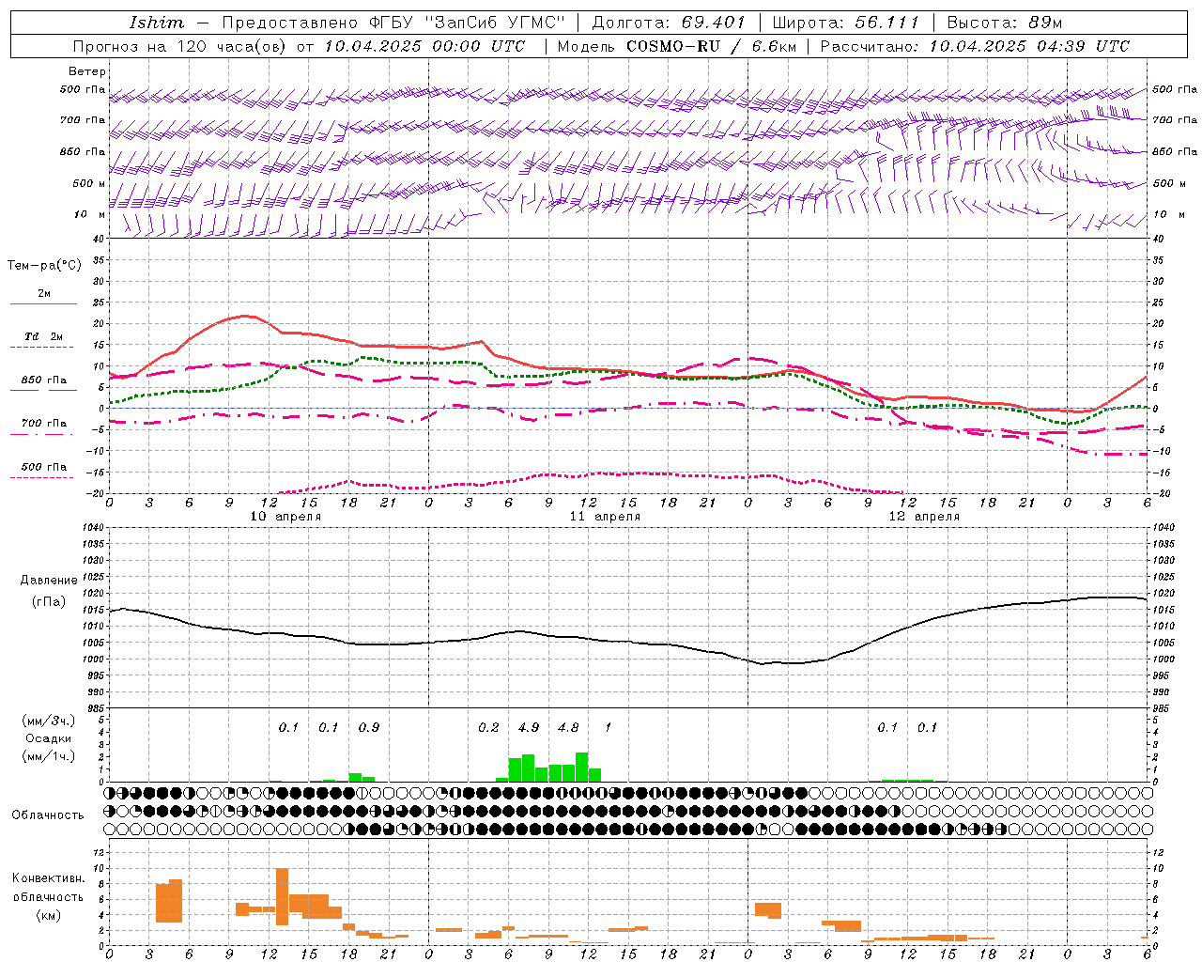Screen dimensions: 1202x962
Task: Select the "(мм/3ч.)" precipitation unit label
Action: tap(49, 721)
